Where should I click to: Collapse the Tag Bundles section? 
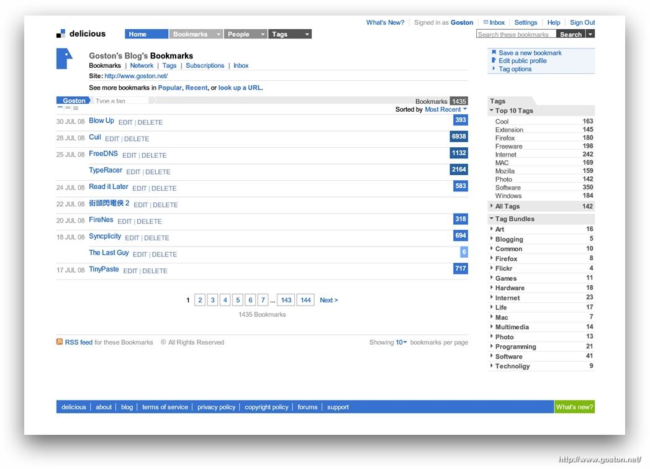click(x=491, y=218)
